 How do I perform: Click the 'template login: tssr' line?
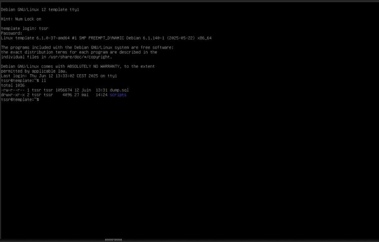24,28
